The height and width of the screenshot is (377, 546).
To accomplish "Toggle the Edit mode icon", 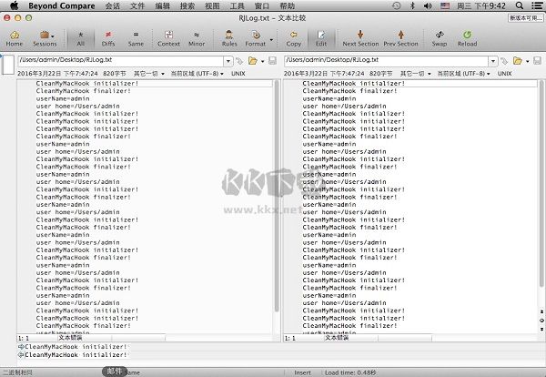I will [321, 38].
